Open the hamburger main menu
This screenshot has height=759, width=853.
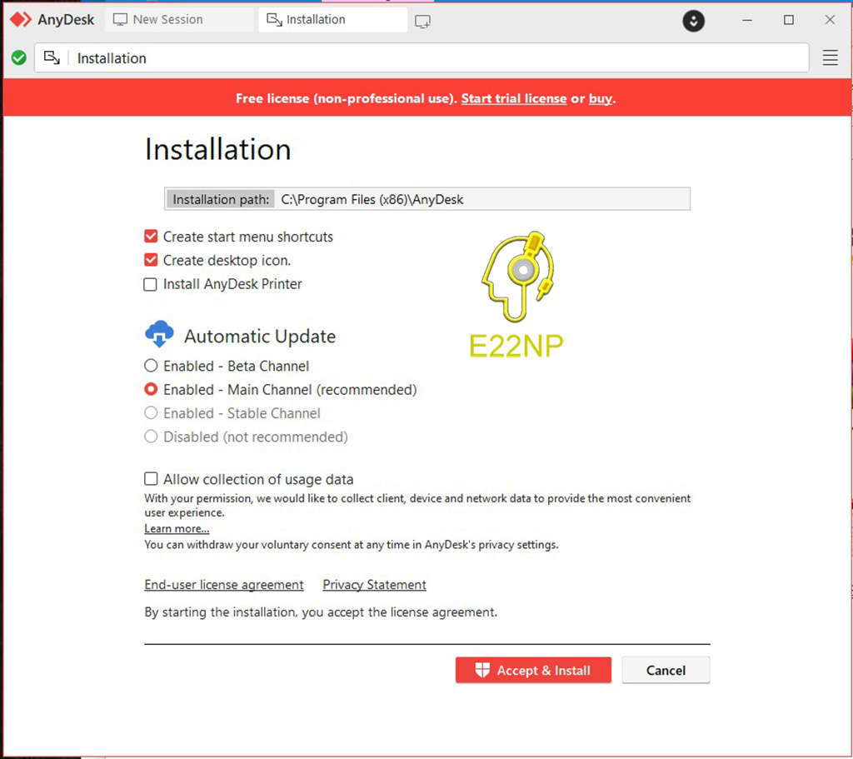831,57
